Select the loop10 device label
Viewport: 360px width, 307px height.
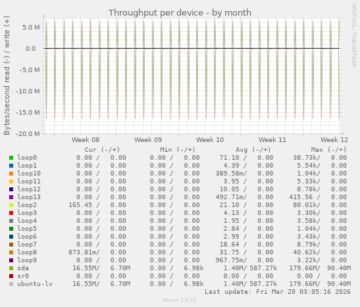(29, 174)
